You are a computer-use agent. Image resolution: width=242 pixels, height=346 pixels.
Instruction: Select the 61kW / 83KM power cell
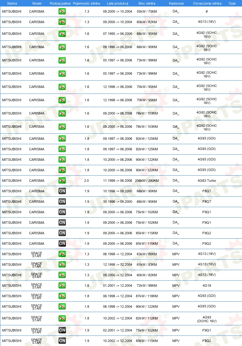[147, 264]
